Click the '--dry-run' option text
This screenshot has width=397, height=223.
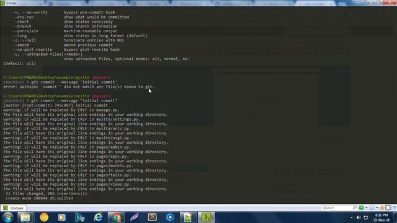point(23,17)
